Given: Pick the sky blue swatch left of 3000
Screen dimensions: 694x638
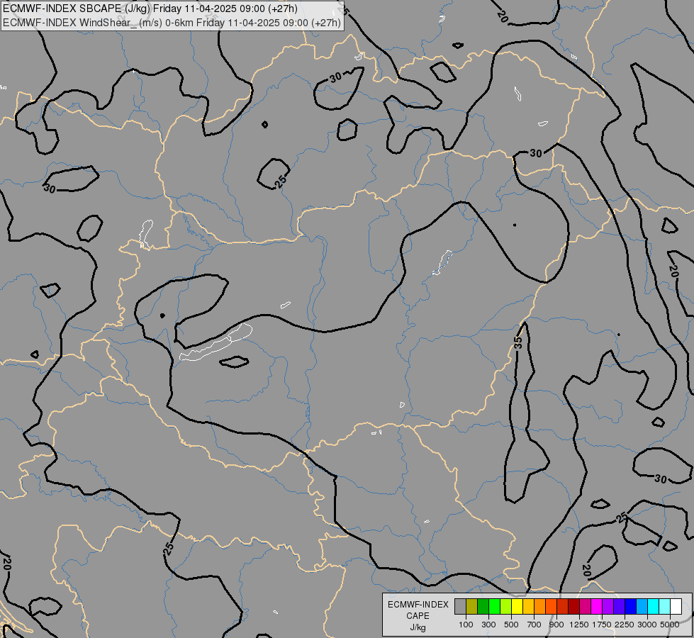Looking at the screenshot, I should coord(642,607).
